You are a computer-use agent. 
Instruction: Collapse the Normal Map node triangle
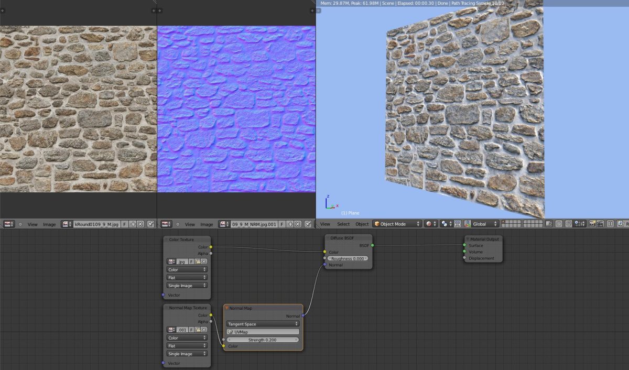[226, 308]
